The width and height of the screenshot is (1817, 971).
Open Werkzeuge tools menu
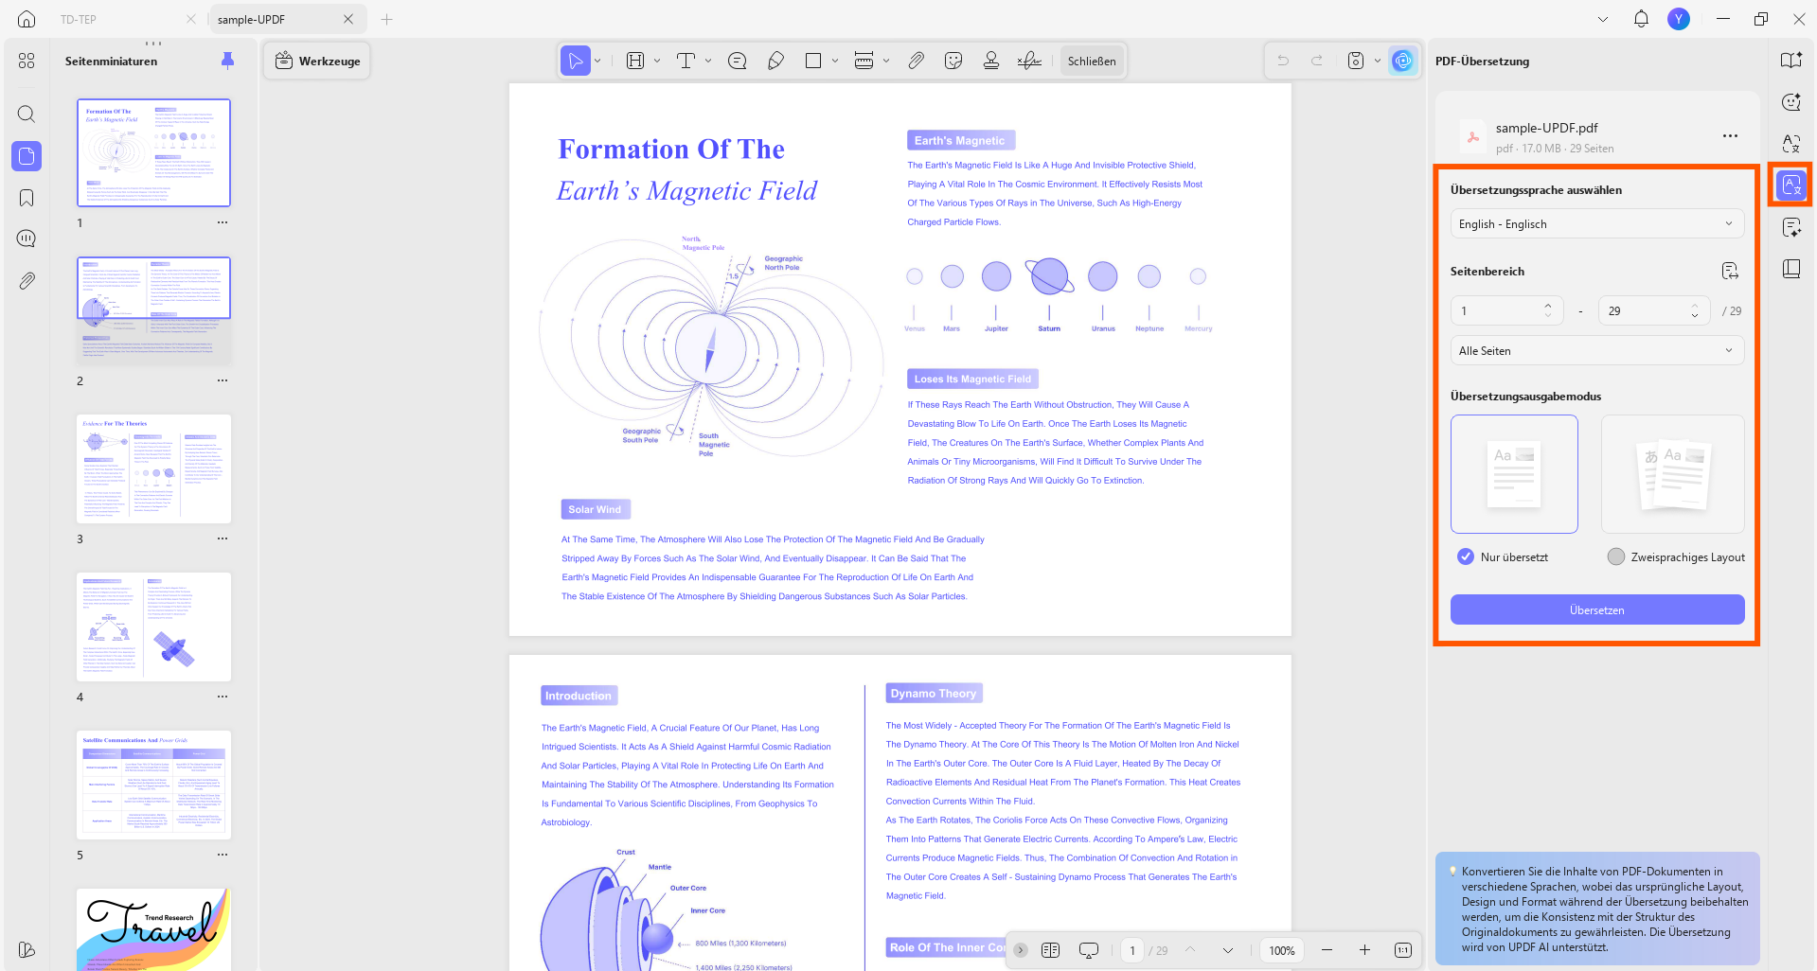coord(317,61)
